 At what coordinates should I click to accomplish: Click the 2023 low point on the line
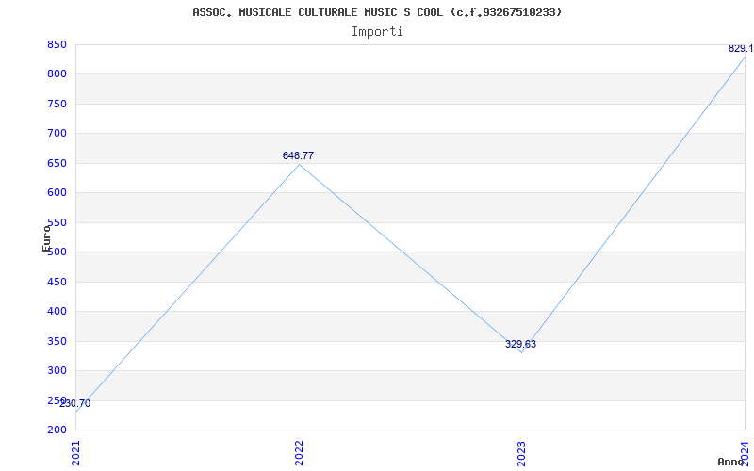click(522, 352)
